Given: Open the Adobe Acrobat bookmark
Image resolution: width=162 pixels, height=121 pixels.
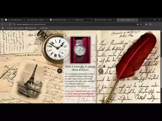Looking at the screenshot, I should pos(31,28).
